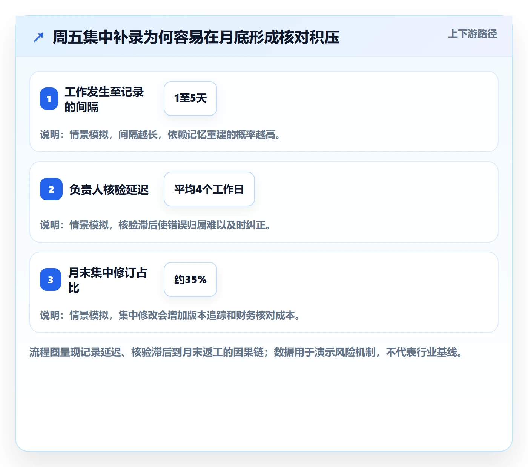Select heading 负责人核验延迟
Viewport: 528px width, 467px height.
[109, 189]
